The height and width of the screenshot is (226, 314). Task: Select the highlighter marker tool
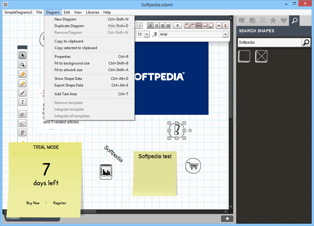[22, 83]
